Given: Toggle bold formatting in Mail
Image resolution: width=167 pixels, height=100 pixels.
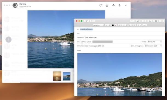Looking at the screenshot, I should pyautogui.click(x=119, y=25).
